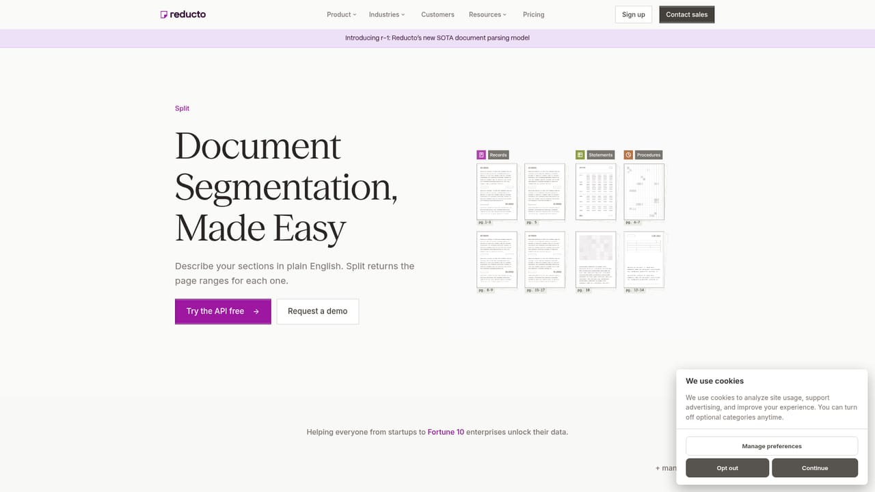The height and width of the screenshot is (492, 875).
Task: Click the Statements label tag
Action: coord(601,155)
